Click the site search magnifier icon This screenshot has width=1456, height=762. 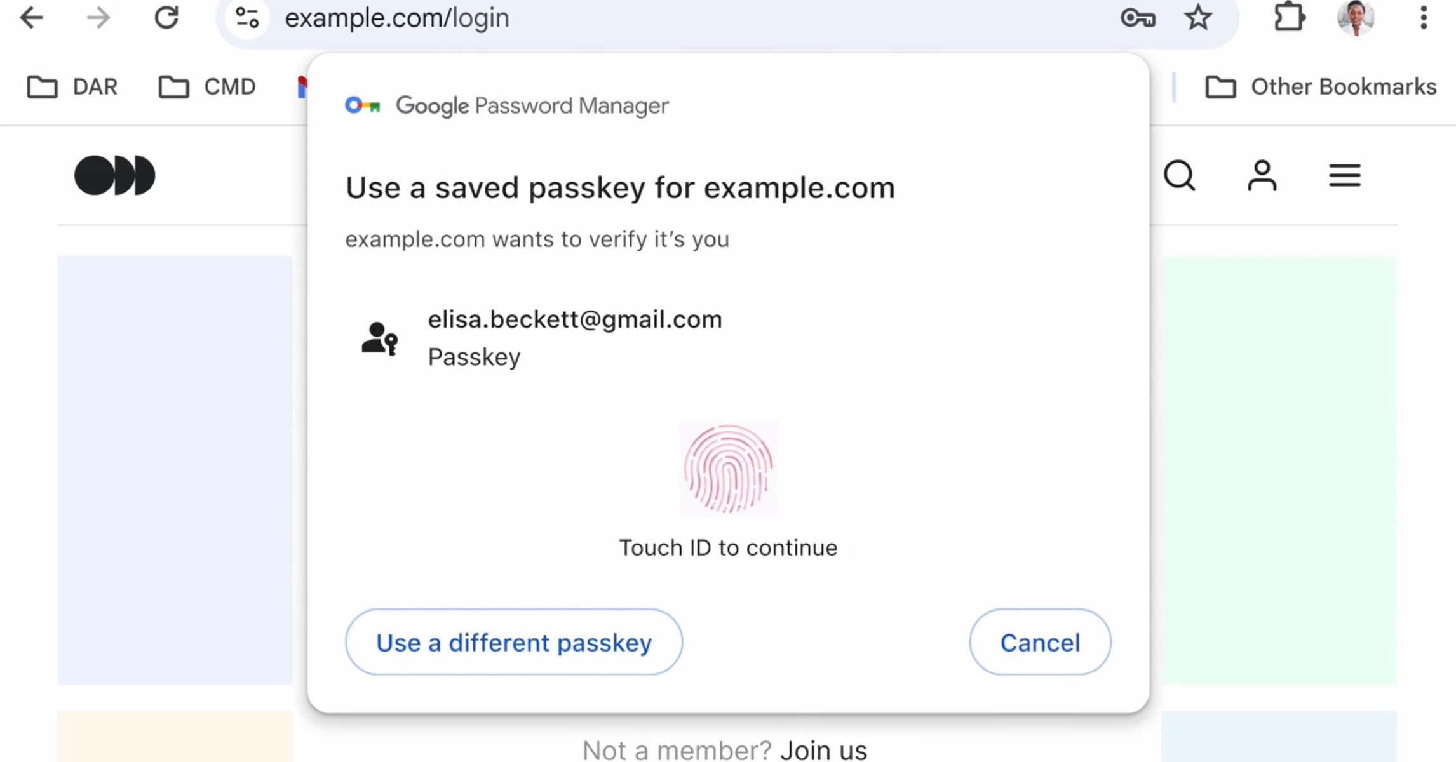[1180, 175]
